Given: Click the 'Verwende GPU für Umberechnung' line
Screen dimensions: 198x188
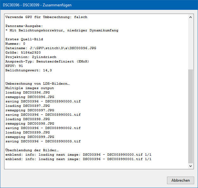Looking at the screenshot, I should [46, 17].
